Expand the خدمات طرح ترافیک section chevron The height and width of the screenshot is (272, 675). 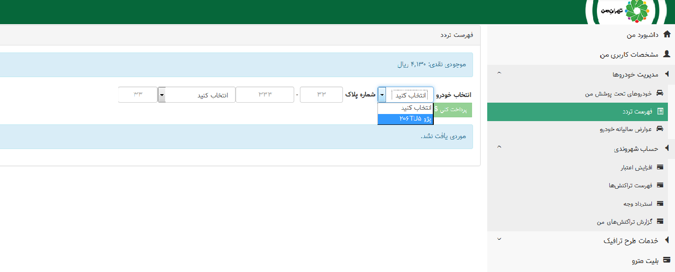pyautogui.click(x=500, y=239)
